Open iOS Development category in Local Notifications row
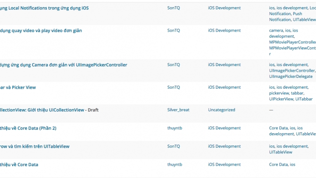Viewport: 316px width, 178px height. (225, 8)
